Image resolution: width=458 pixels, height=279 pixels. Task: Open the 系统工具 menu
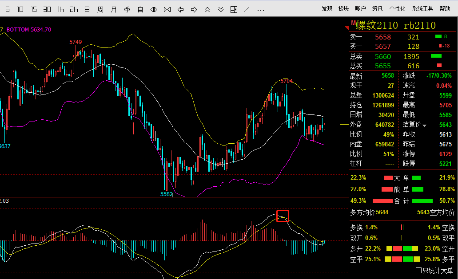(x=422, y=9)
